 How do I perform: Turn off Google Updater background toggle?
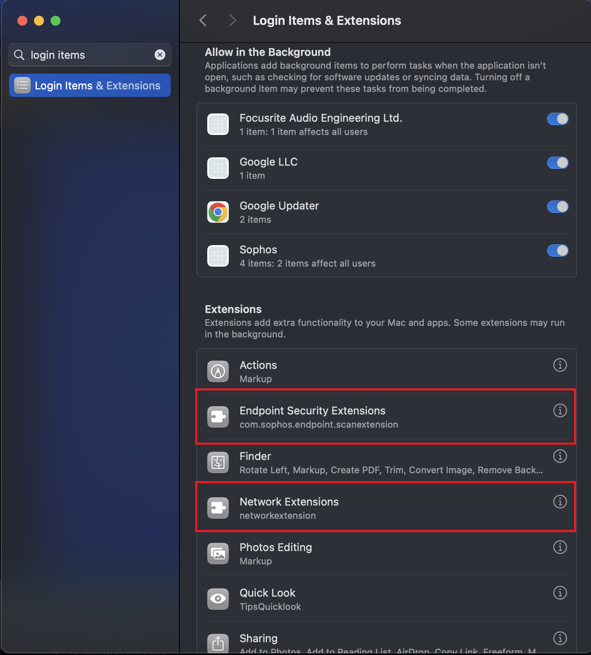tap(557, 207)
